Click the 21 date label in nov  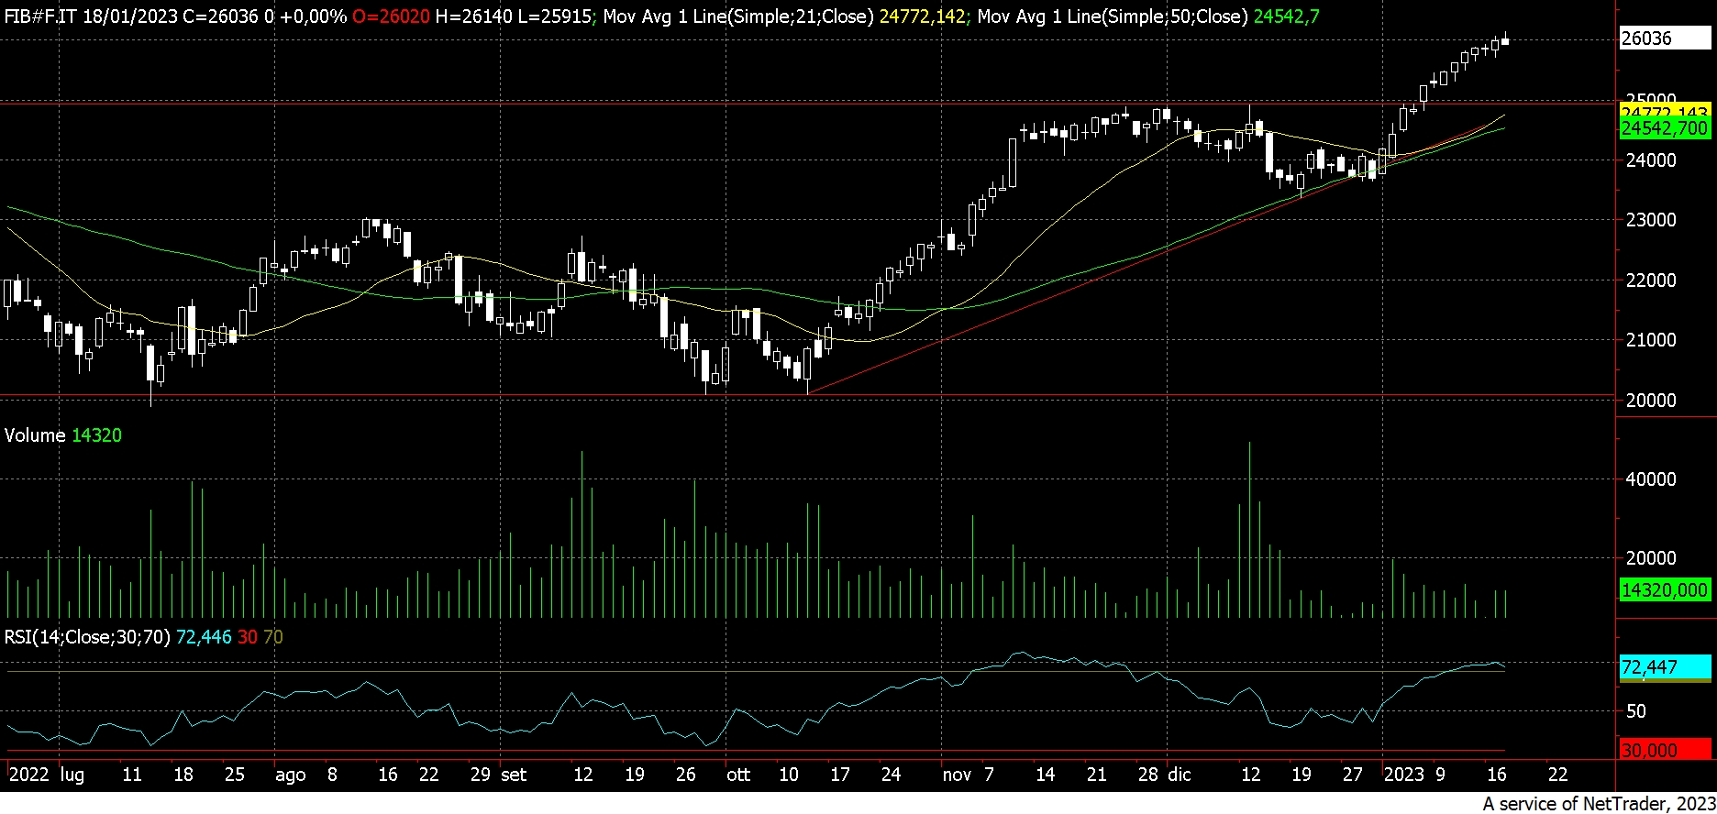pyautogui.click(x=1097, y=775)
